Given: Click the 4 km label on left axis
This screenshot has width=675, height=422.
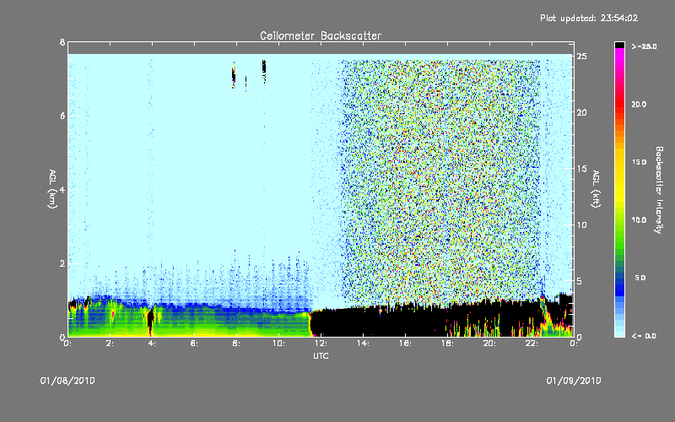Looking at the screenshot, I should (x=62, y=189).
